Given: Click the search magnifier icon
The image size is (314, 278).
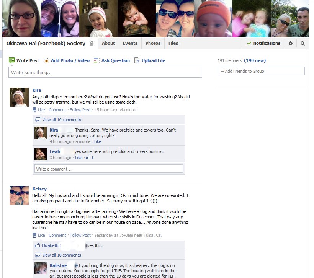Looking at the screenshot, I should [x=303, y=43].
